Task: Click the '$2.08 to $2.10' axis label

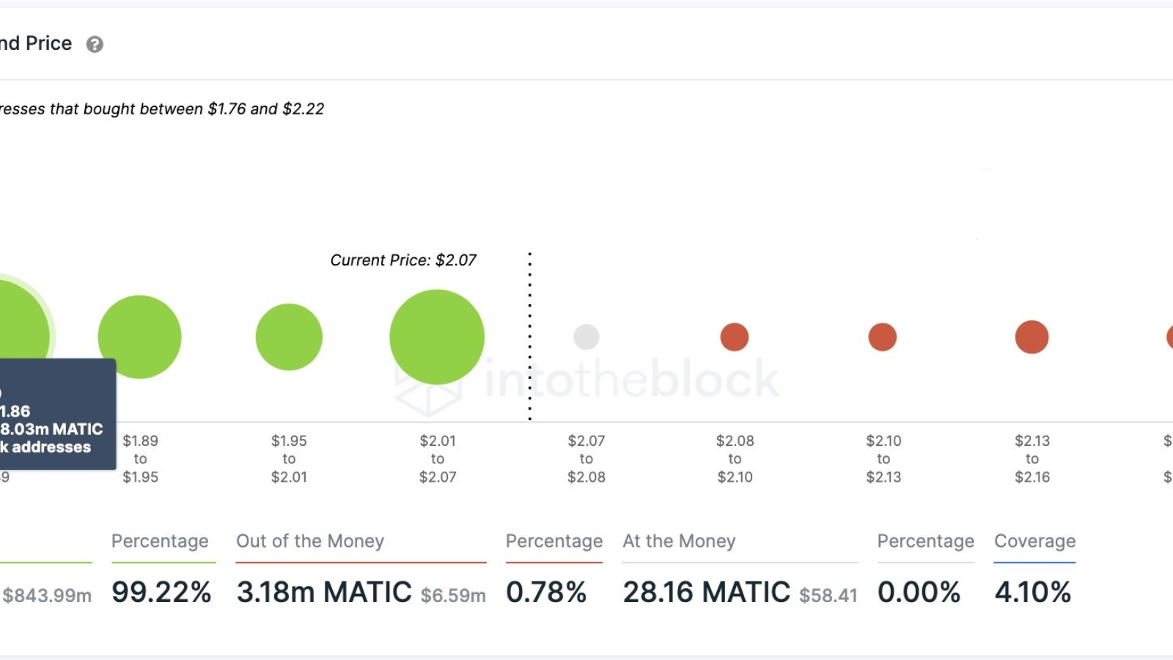Action: (x=735, y=459)
